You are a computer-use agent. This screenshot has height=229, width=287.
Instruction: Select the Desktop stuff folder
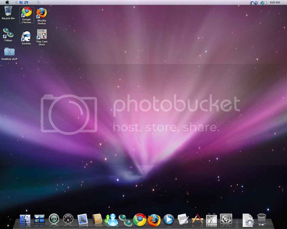(9, 53)
